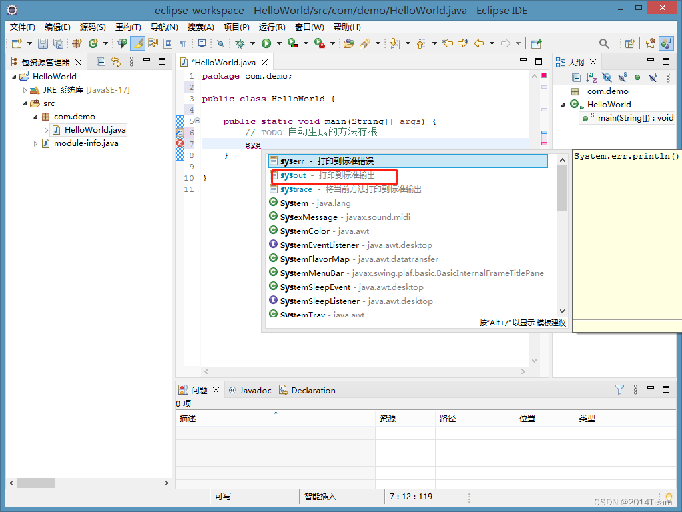Image resolution: width=682 pixels, height=512 pixels.
Task: Select HelloWorld.java in package explorer
Action: pyautogui.click(x=95, y=130)
